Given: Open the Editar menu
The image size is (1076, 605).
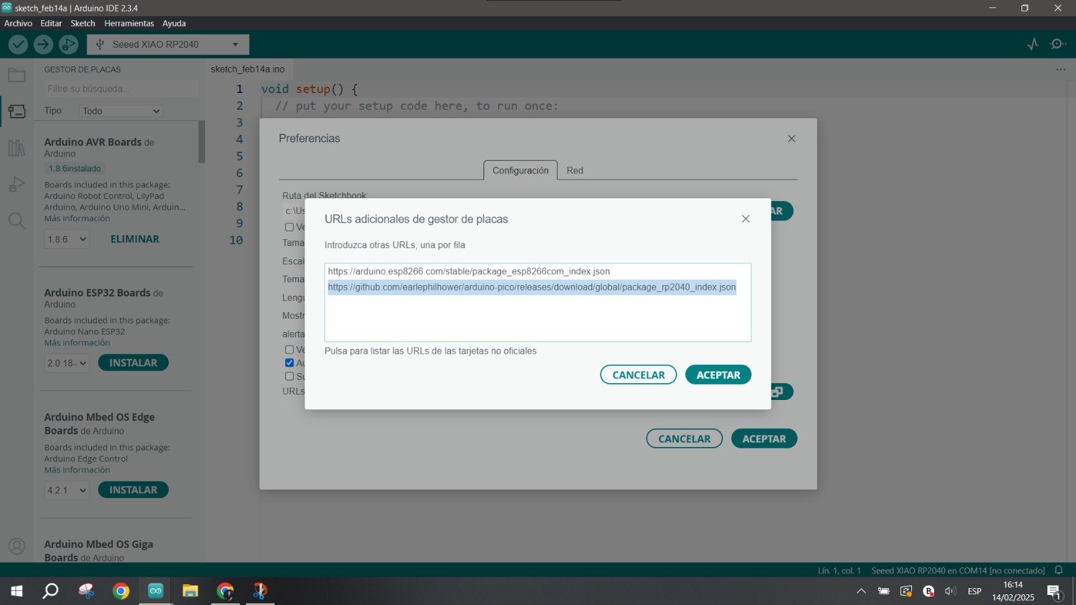Looking at the screenshot, I should (51, 24).
